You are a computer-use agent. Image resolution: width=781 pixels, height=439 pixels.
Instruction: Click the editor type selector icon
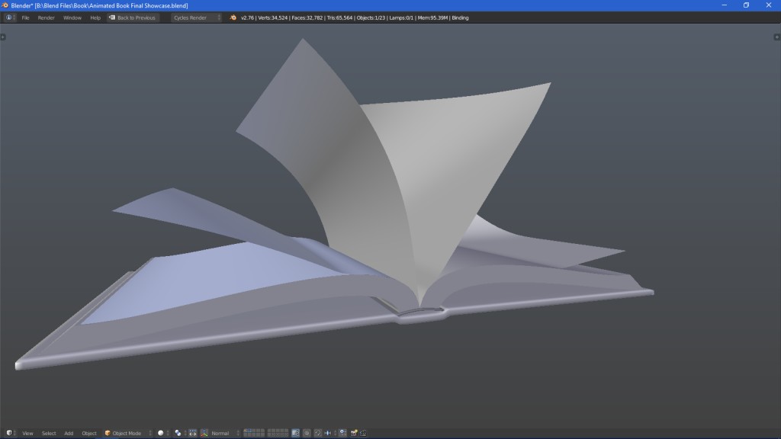(x=8, y=432)
